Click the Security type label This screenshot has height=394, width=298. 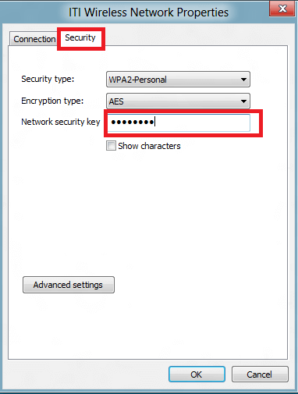48,79
